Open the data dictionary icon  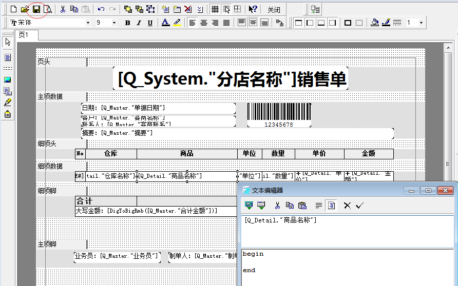coord(315,9)
